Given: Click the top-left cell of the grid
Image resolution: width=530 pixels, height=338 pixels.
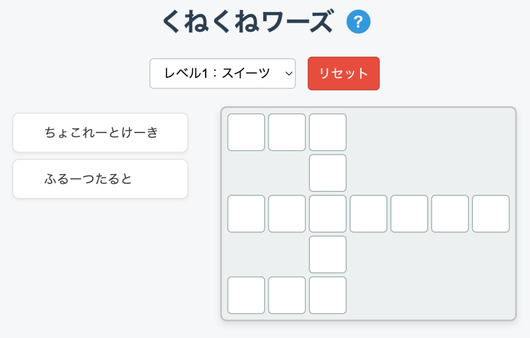Looking at the screenshot, I should pos(246,133).
